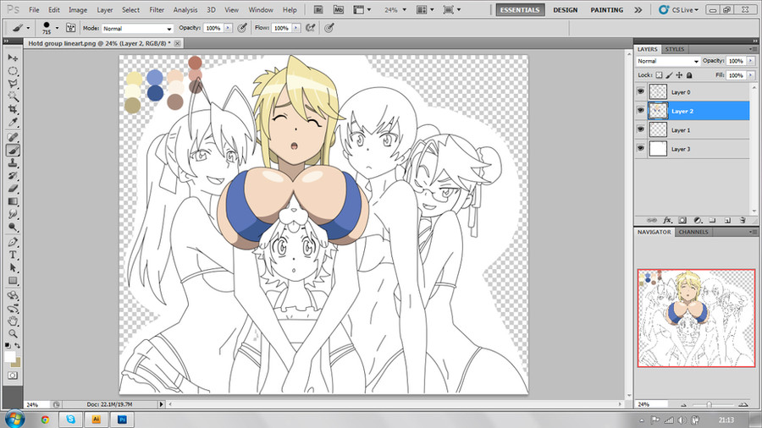
Task: Expand more workspaces chevron
Action: [x=638, y=9]
